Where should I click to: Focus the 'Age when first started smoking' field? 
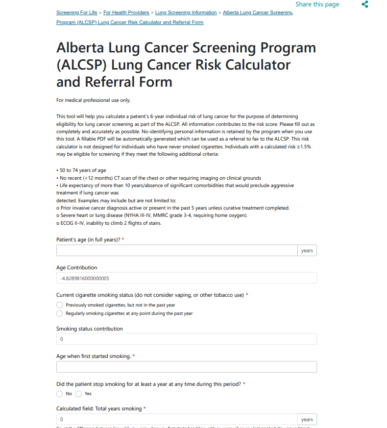point(186,367)
